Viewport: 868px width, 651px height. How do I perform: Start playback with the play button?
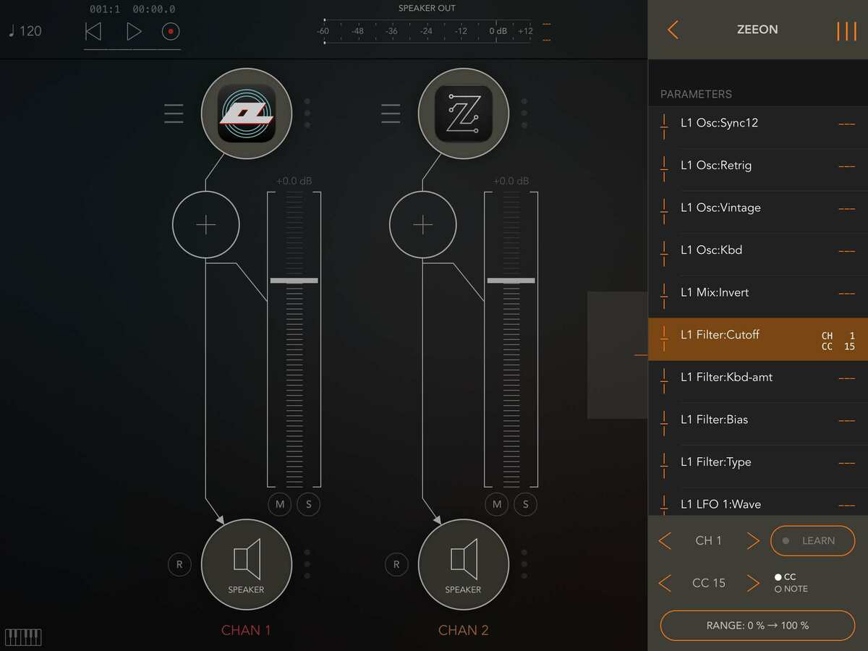[134, 31]
